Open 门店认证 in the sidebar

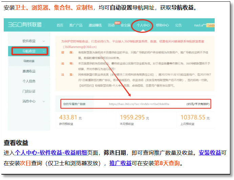29,91
